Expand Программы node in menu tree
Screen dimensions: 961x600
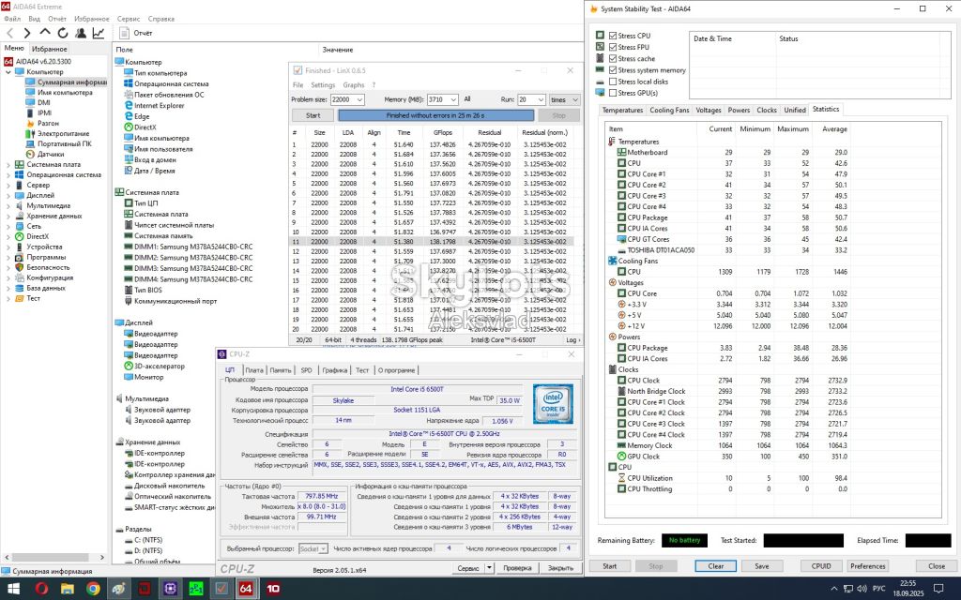tap(8, 257)
